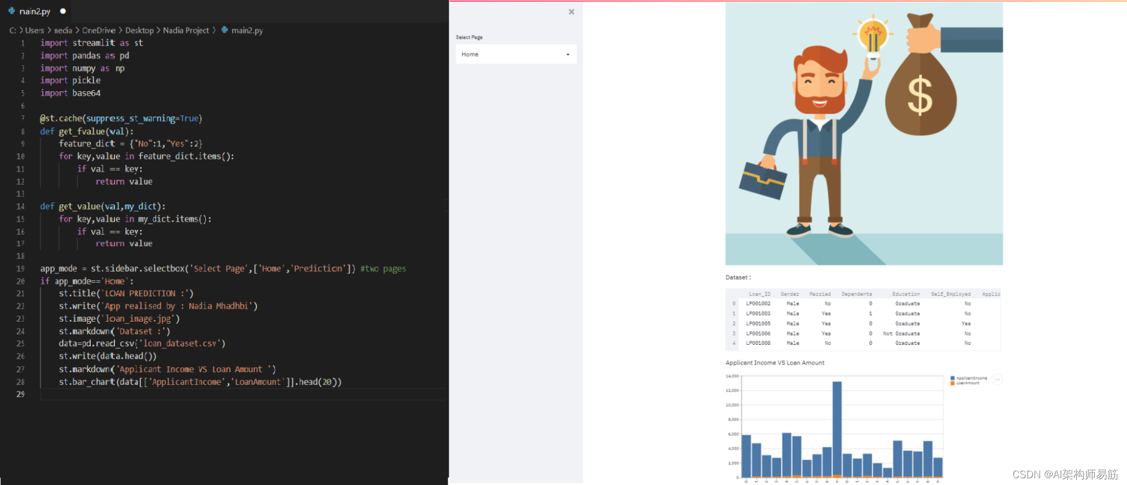
Task: Click the '#two pages' comment in code
Action: [x=383, y=269]
